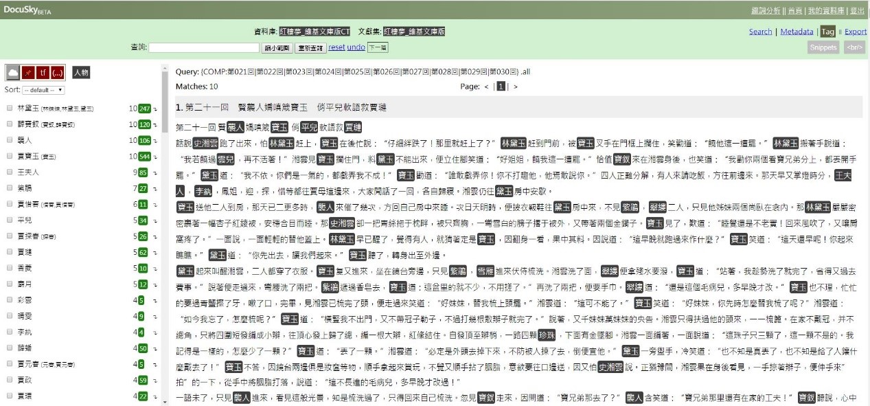This screenshot has width=870, height=406.
Task: Click the red pin icon
Action: pyautogui.click(x=28, y=73)
